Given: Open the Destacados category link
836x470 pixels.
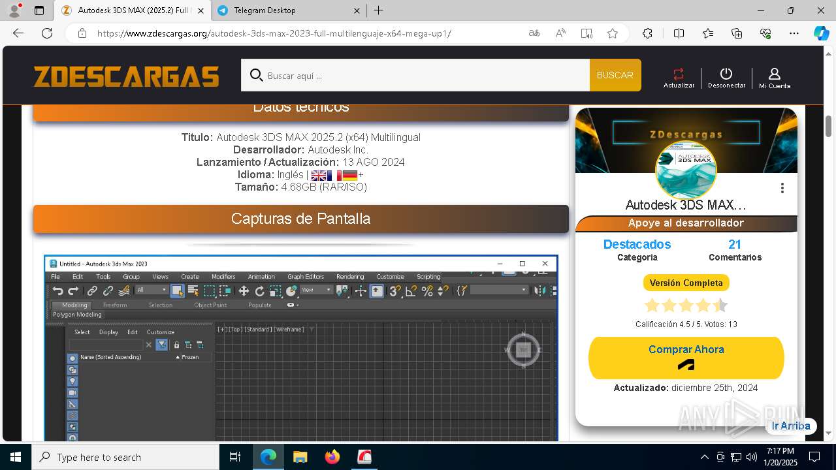Looking at the screenshot, I should click(637, 244).
